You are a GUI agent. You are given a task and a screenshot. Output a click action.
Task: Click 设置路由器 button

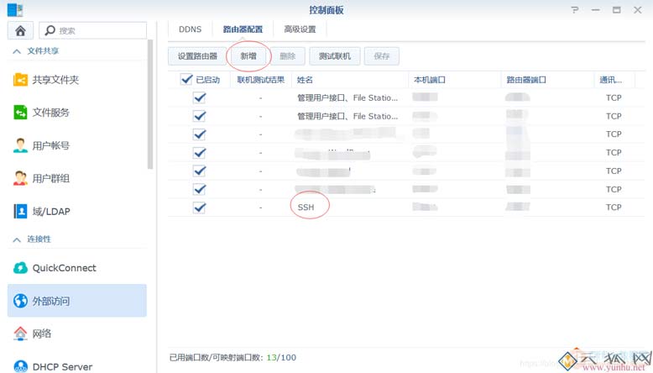(197, 55)
